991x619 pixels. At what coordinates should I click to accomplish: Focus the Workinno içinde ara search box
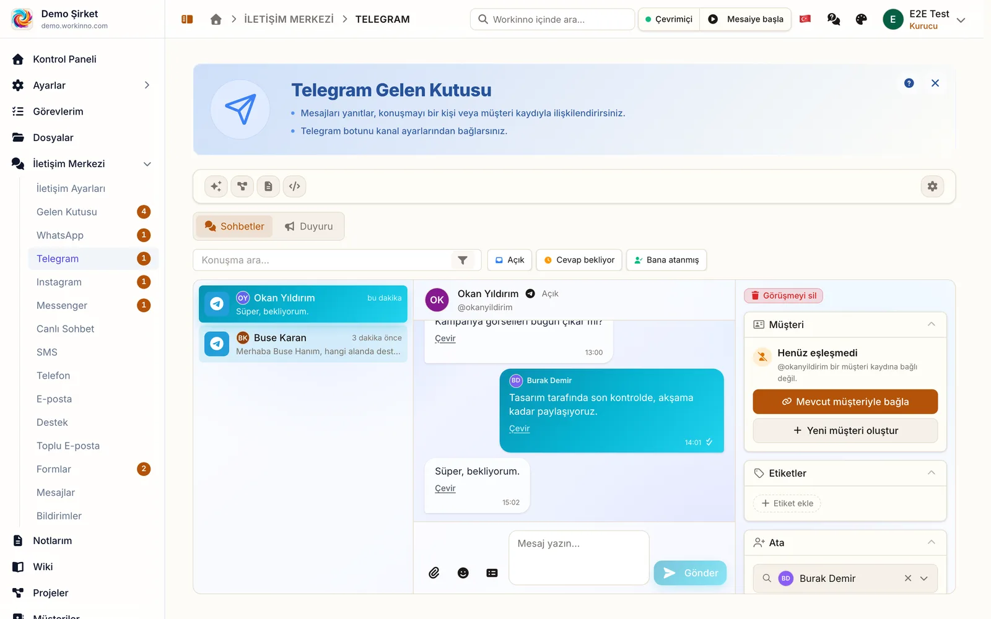(552, 19)
